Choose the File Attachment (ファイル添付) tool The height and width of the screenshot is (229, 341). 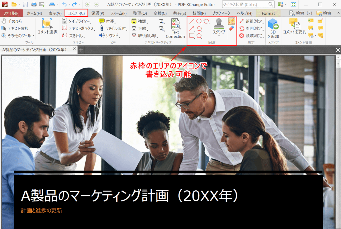coord(113,28)
